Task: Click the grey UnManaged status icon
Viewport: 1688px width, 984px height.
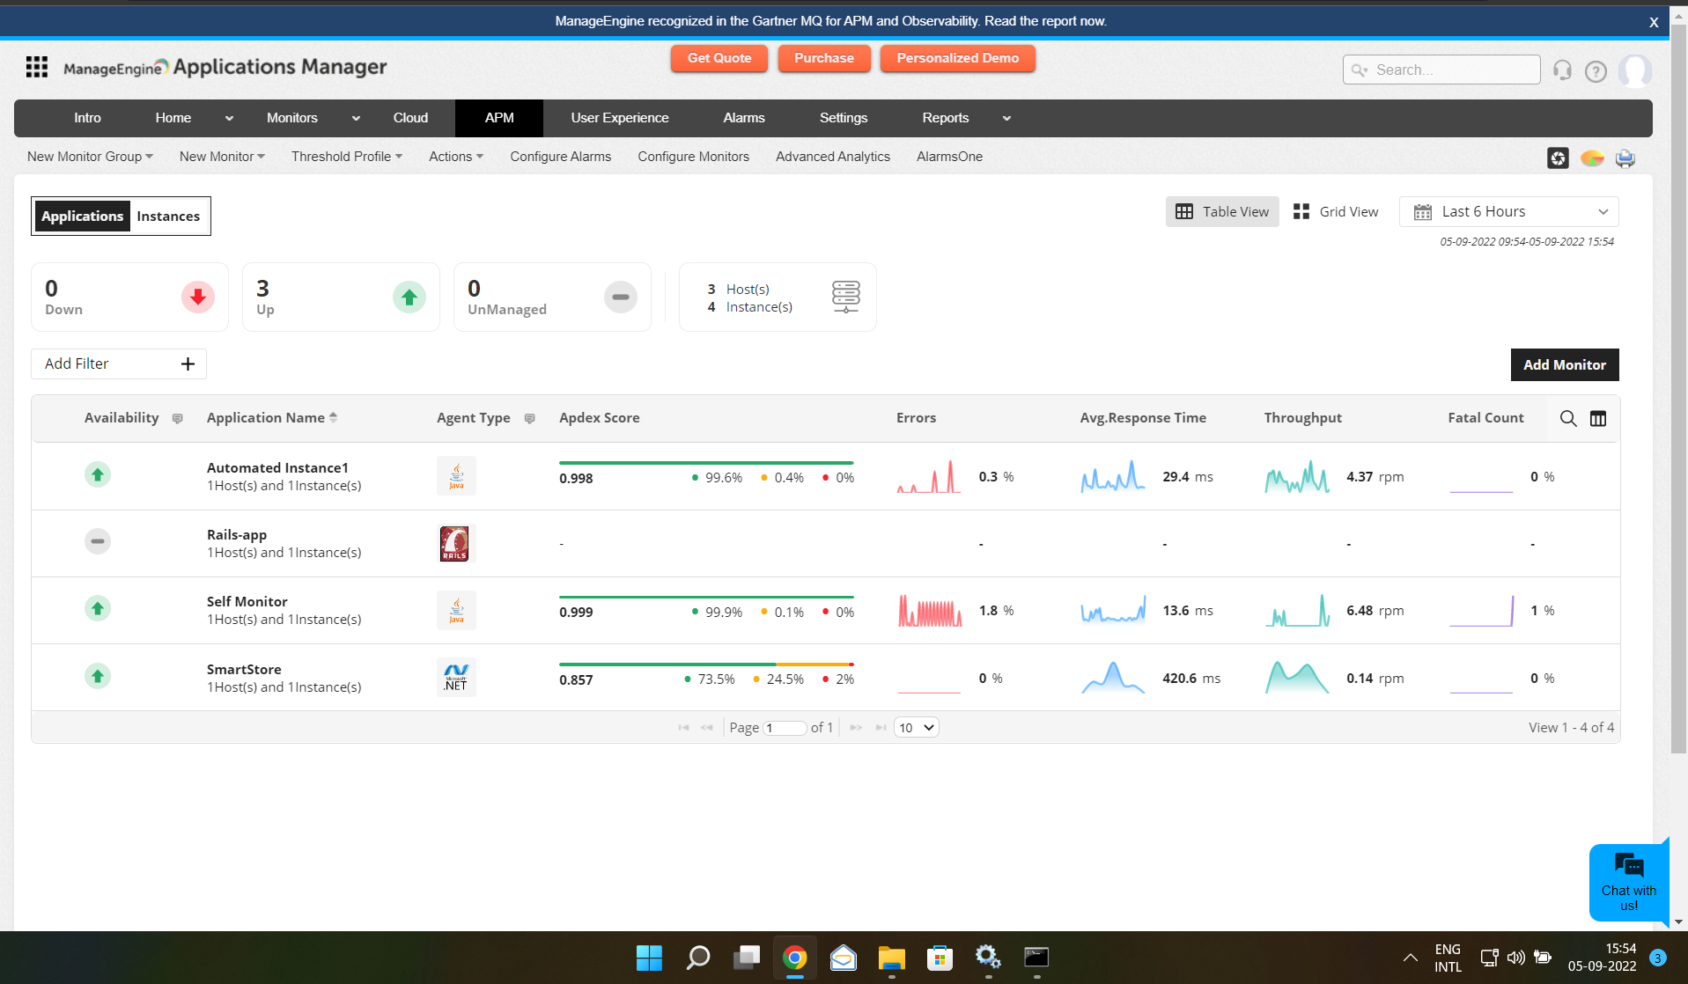Action: pos(621,297)
